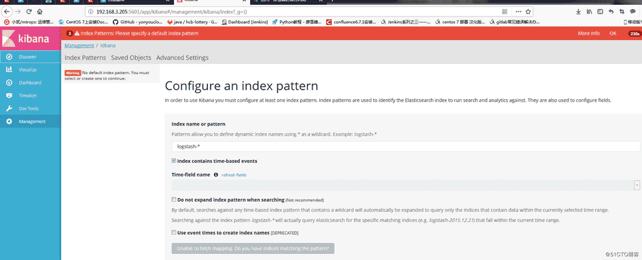Uncheck Index contains time-based events
Screen dimensions: 642x260
point(174,161)
